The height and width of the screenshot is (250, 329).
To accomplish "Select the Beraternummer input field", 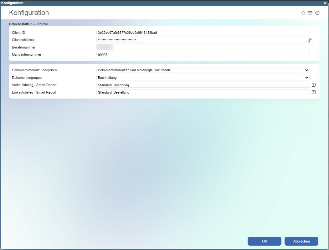I will pos(203,47).
